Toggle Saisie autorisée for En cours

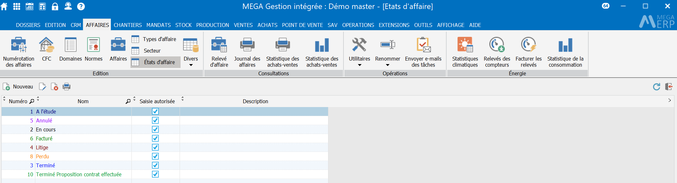tap(155, 129)
